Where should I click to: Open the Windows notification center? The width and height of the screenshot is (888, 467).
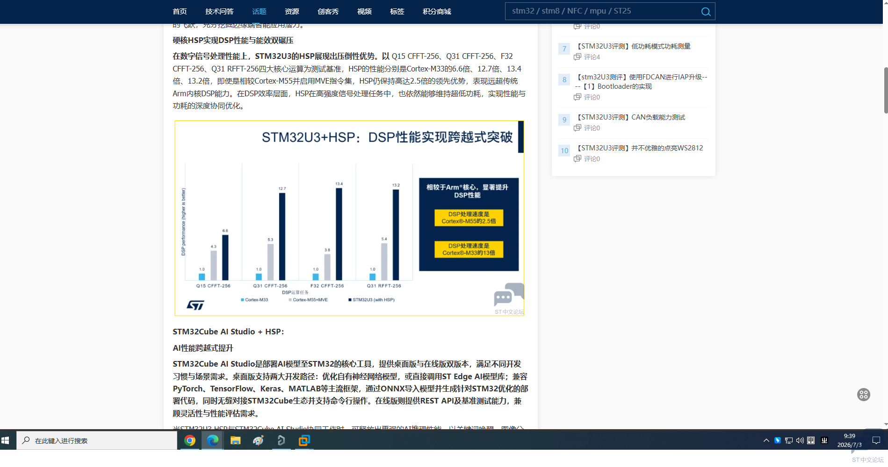tap(876, 440)
